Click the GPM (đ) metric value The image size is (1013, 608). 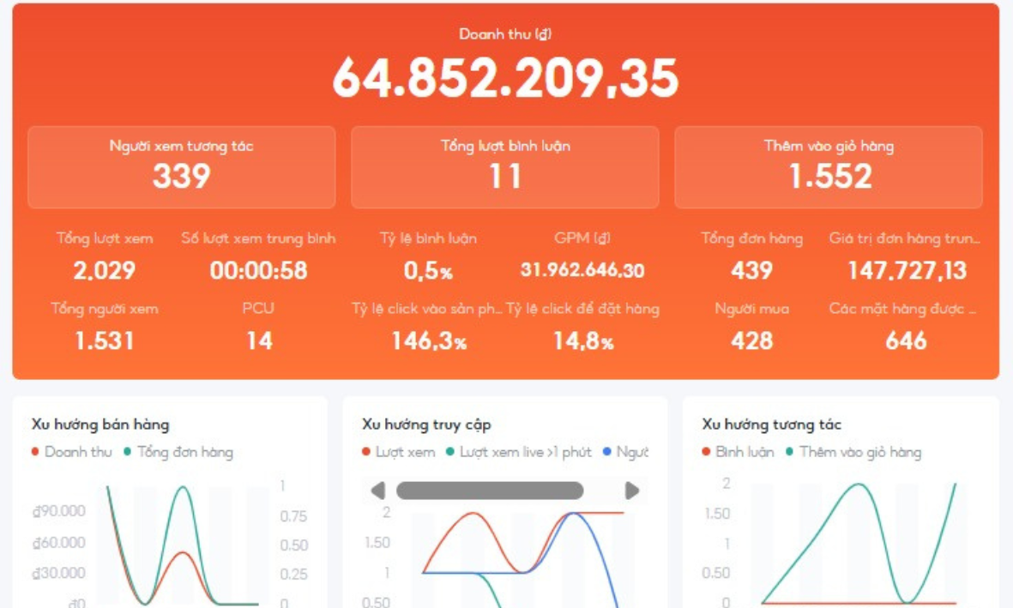pyautogui.click(x=582, y=271)
